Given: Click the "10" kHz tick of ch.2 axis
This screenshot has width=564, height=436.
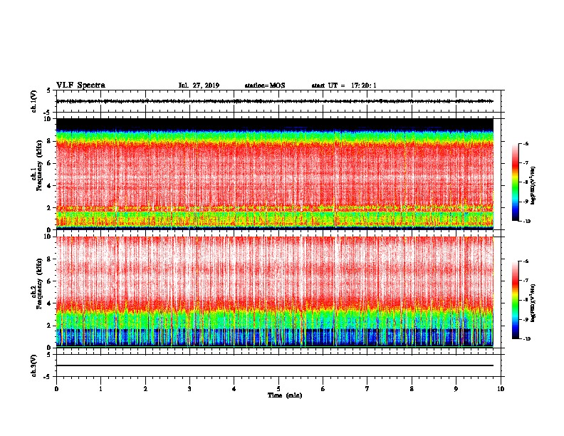Looking at the screenshot, I should 49,237.
